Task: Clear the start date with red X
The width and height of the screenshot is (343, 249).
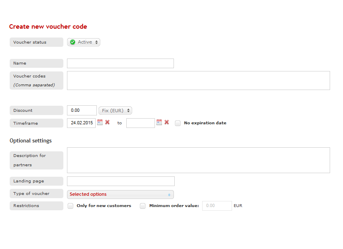Action: pos(107,122)
